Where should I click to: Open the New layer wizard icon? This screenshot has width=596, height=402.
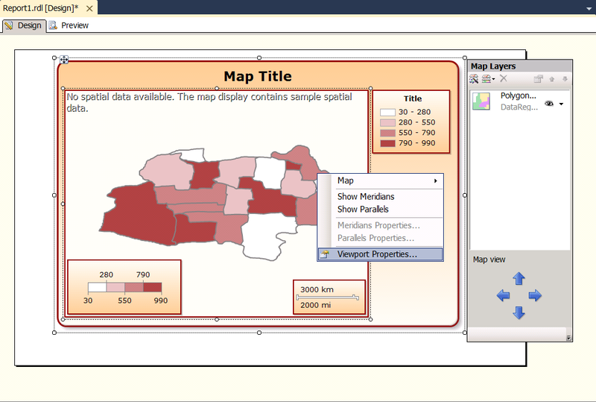point(474,79)
